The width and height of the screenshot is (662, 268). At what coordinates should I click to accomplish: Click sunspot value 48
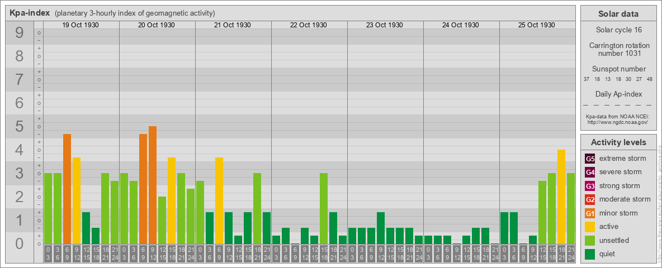[x=649, y=79]
